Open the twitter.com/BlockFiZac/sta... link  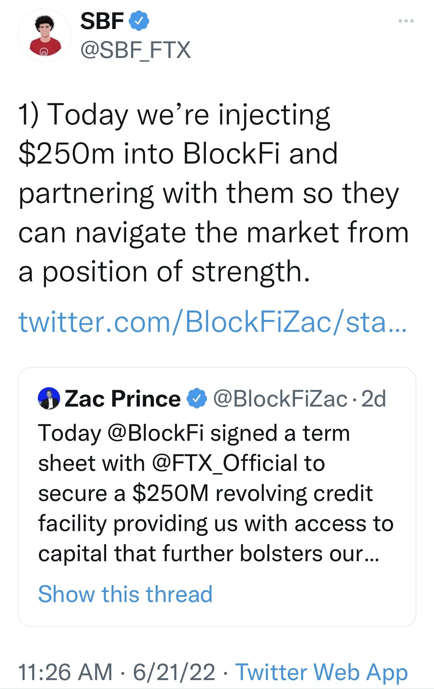pos(213,322)
